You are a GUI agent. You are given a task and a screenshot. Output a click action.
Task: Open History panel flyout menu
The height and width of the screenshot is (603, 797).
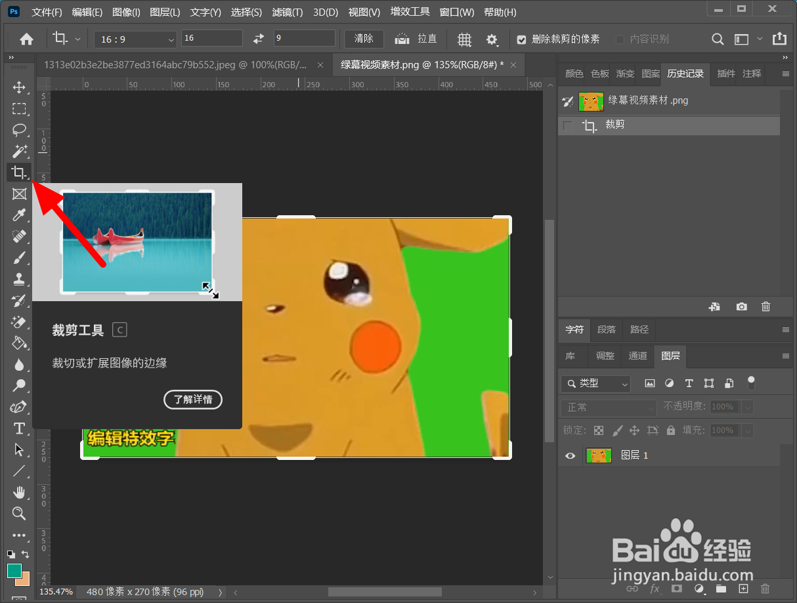click(786, 74)
